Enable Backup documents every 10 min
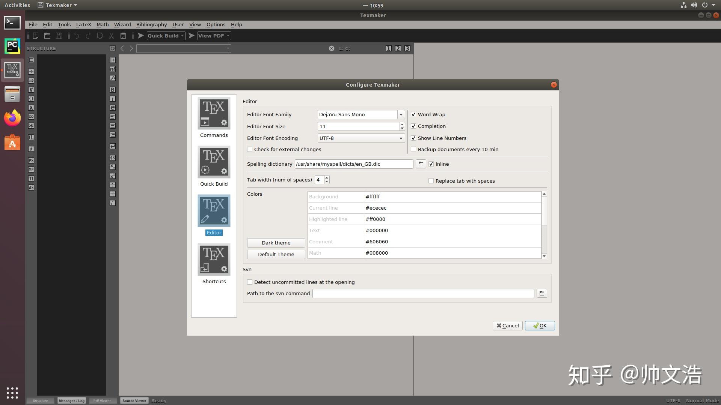 413,149
